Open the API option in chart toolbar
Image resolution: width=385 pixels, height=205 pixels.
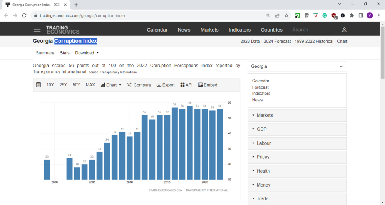[186, 85]
